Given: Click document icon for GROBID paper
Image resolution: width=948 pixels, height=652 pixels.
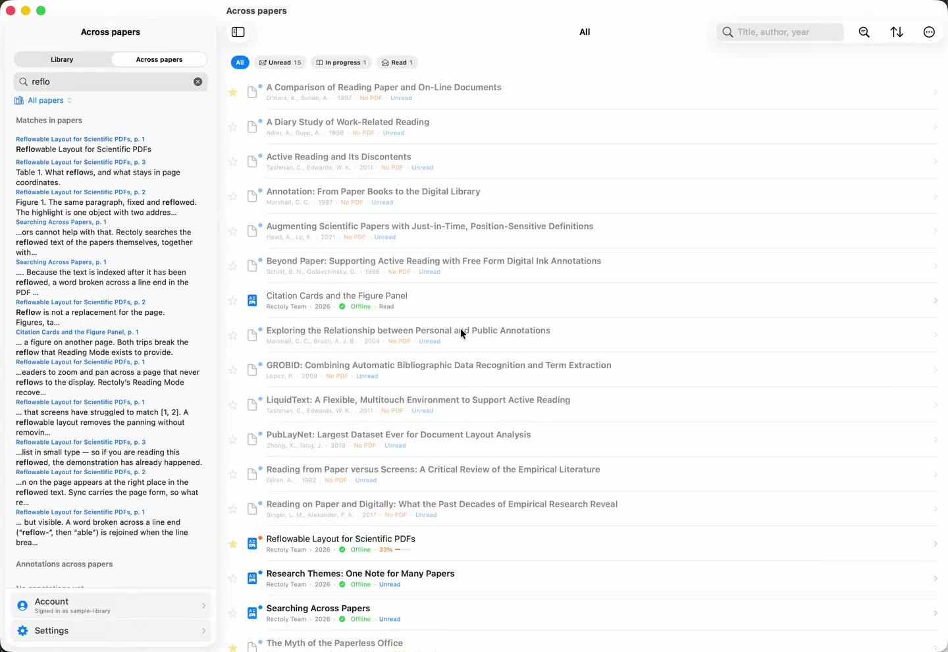Looking at the screenshot, I should pyautogui.click(x=252, y=370).
